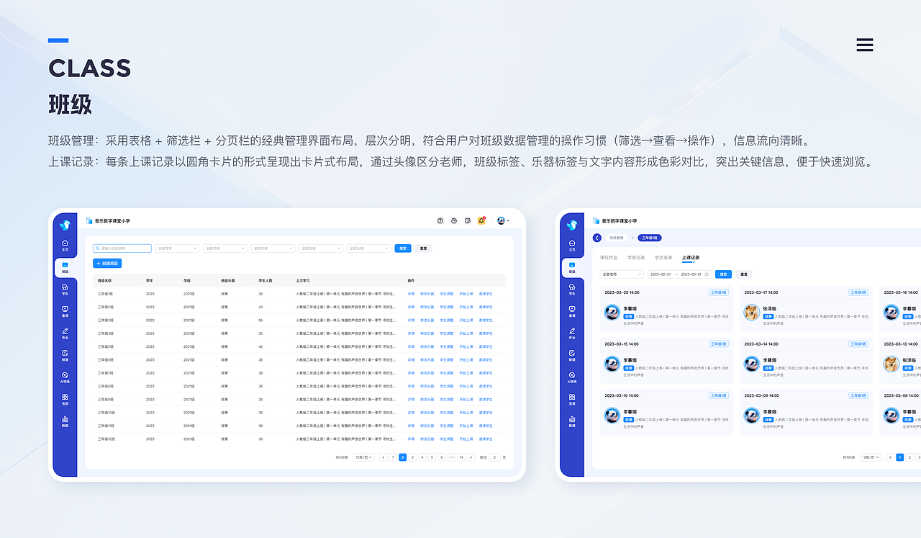The image size is (921, 538).
Task: Open AI学练 icon in right mockup sidebar
Action: (572, 377)
